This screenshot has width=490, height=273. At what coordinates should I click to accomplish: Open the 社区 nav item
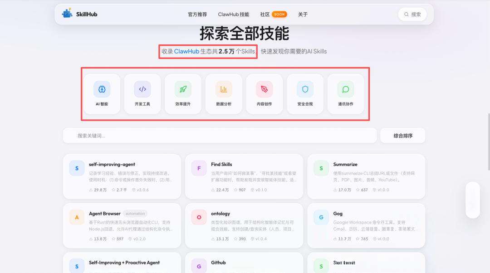point(265,15)
